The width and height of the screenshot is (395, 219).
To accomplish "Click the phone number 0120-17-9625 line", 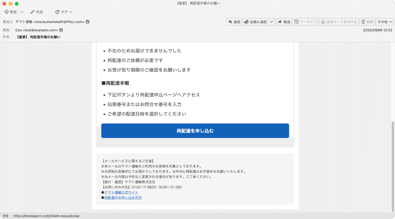I will [x=142, y=187].
